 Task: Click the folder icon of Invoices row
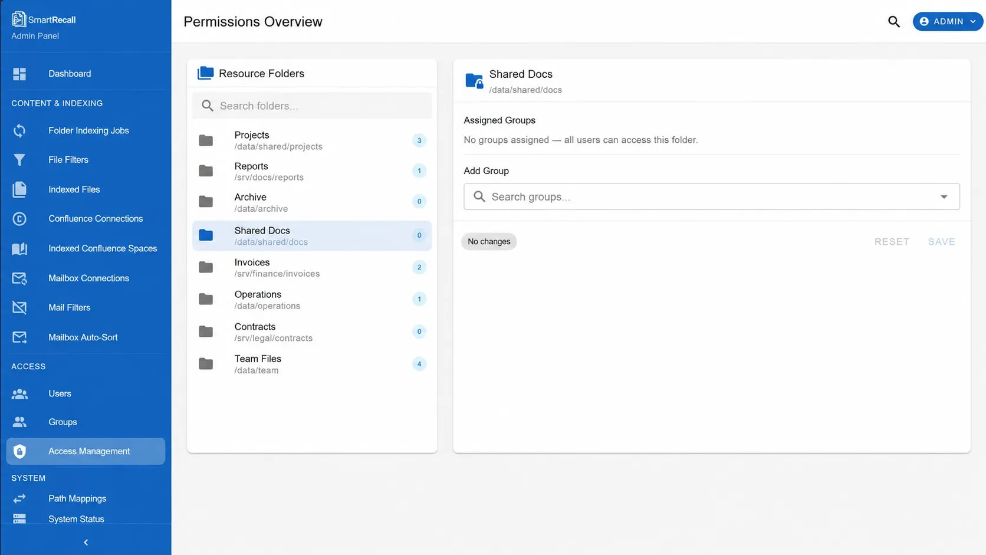point(206,267)
